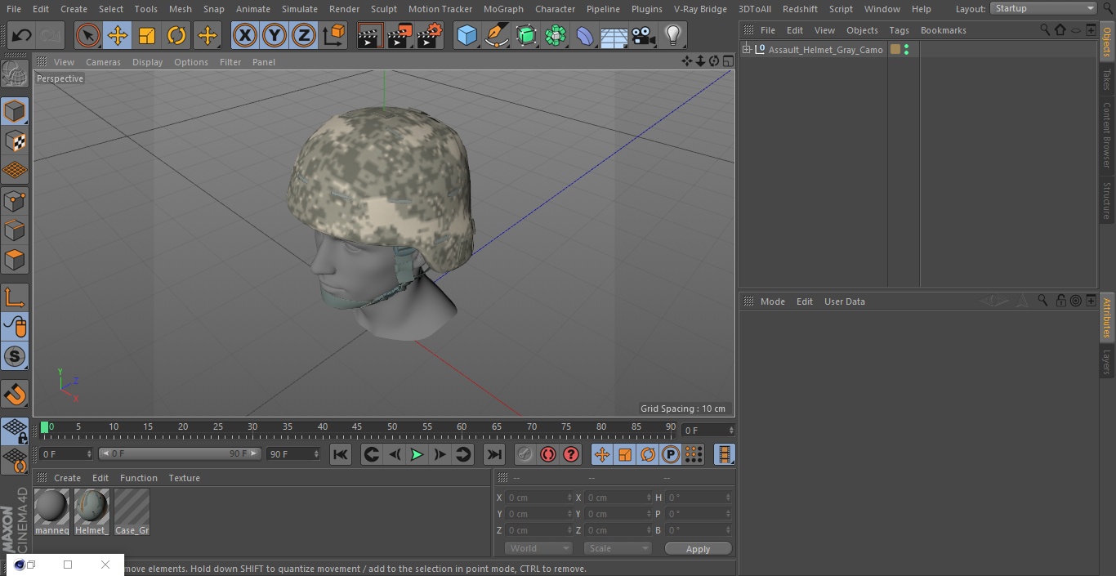Click the Assault_Helmet_Gray_Camo layer color swatch
Screen dimensions: 1116x576
coord(895,50)
